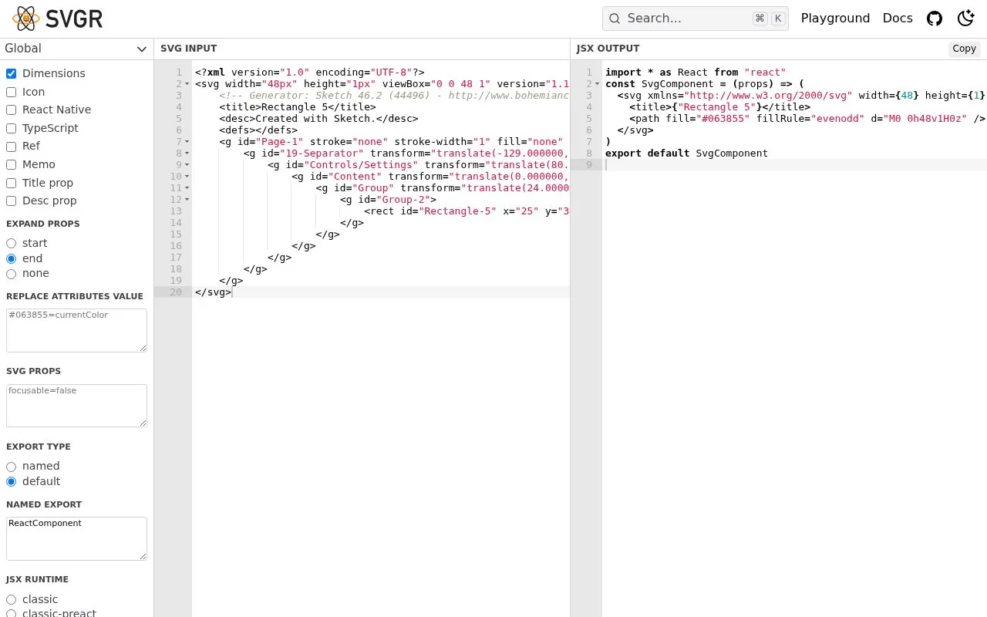The width and height of the screenshot is (987, 617).
Task: Focus the Search box
Action: pos(695,19)
